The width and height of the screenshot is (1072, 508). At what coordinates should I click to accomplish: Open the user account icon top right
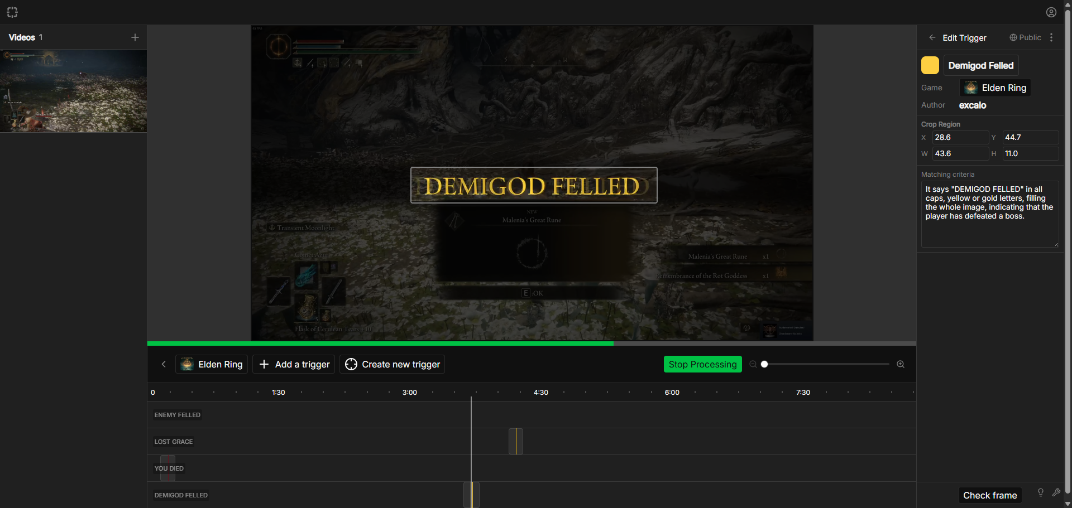(1051, 12)
